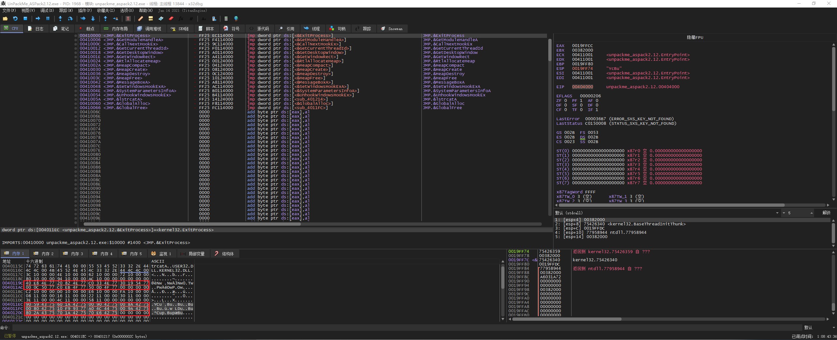The width and height of the screenshot is (837, 340).
Task: Click the Step Into toolbar icon
Action: pyautogui.click(x=60, y=19)
